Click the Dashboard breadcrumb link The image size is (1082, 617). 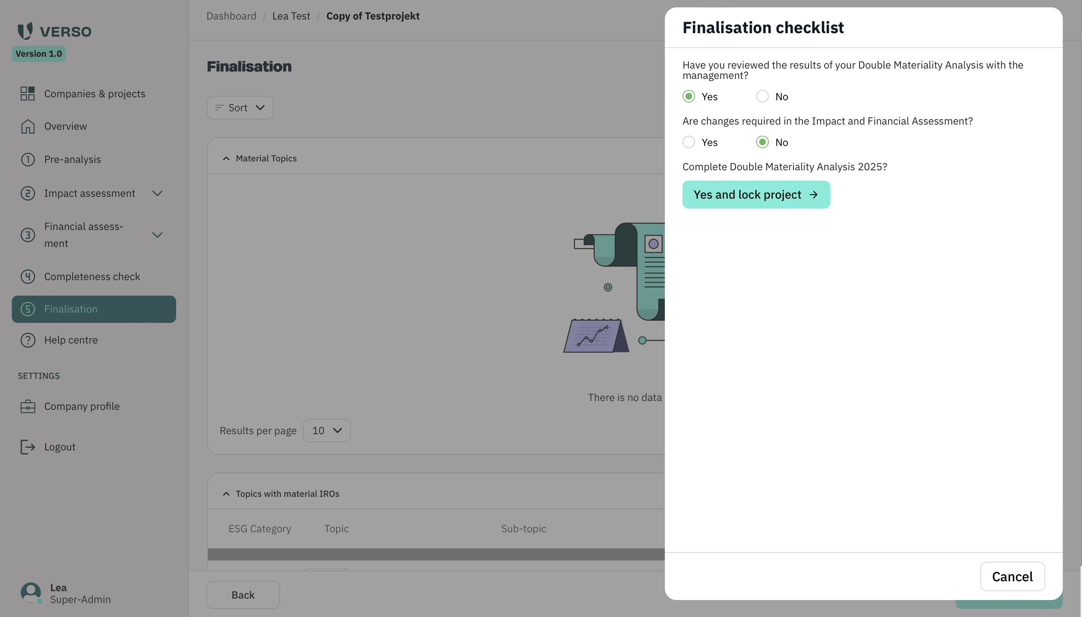231,16
